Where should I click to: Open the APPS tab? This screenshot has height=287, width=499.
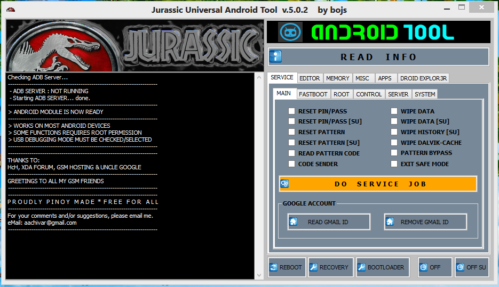(x=385, y=78)
